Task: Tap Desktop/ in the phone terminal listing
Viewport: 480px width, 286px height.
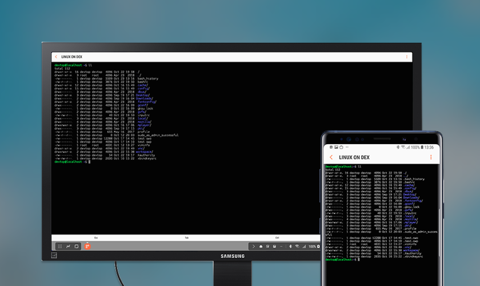Action: (409, 194)
